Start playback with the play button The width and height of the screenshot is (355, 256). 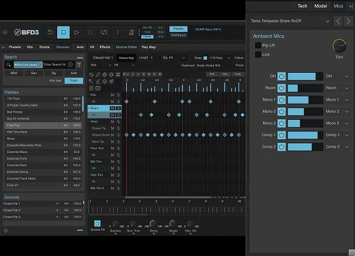[76, 32]
